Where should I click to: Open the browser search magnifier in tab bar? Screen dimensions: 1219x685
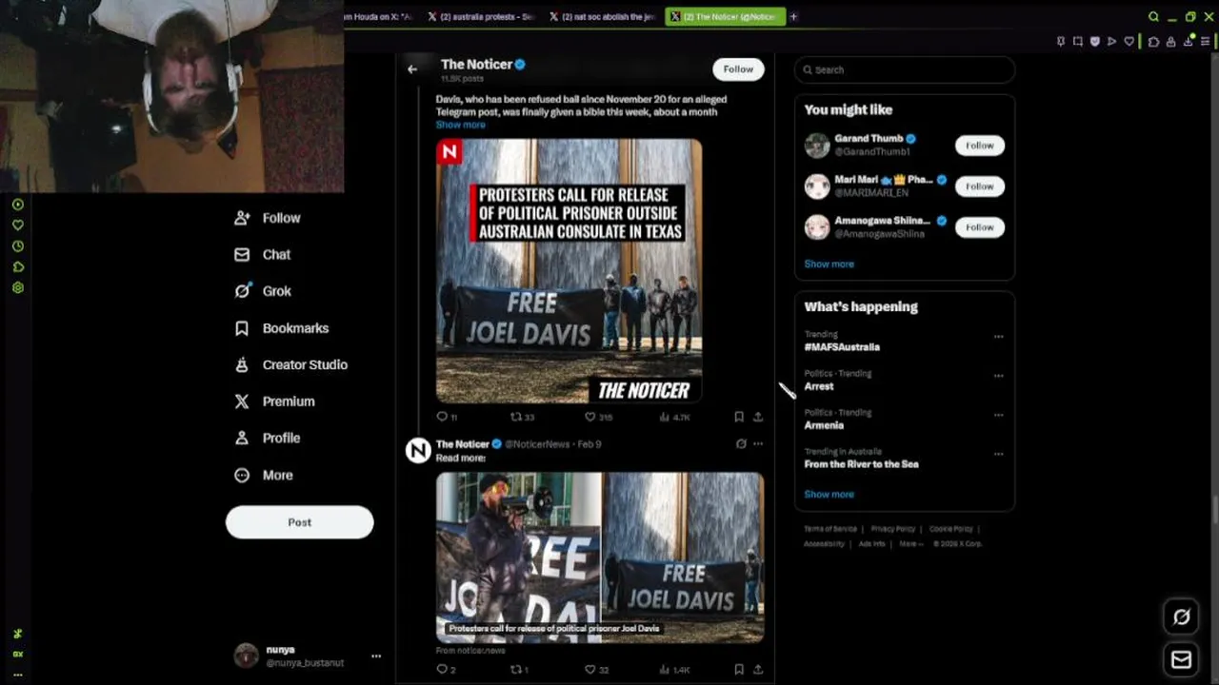click(x=1153, y=16)
